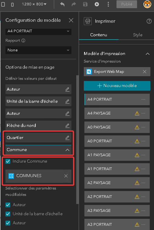Viewport: 154px width, 230px height.
Task: Toggle Unité de la barre d'échelle checkbox
Action: pos(8,214)
